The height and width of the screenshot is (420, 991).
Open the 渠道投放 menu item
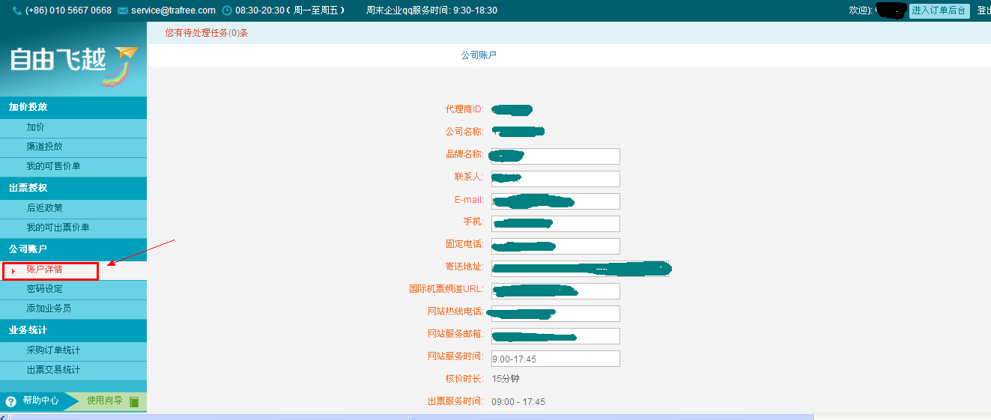coord(45,147)
